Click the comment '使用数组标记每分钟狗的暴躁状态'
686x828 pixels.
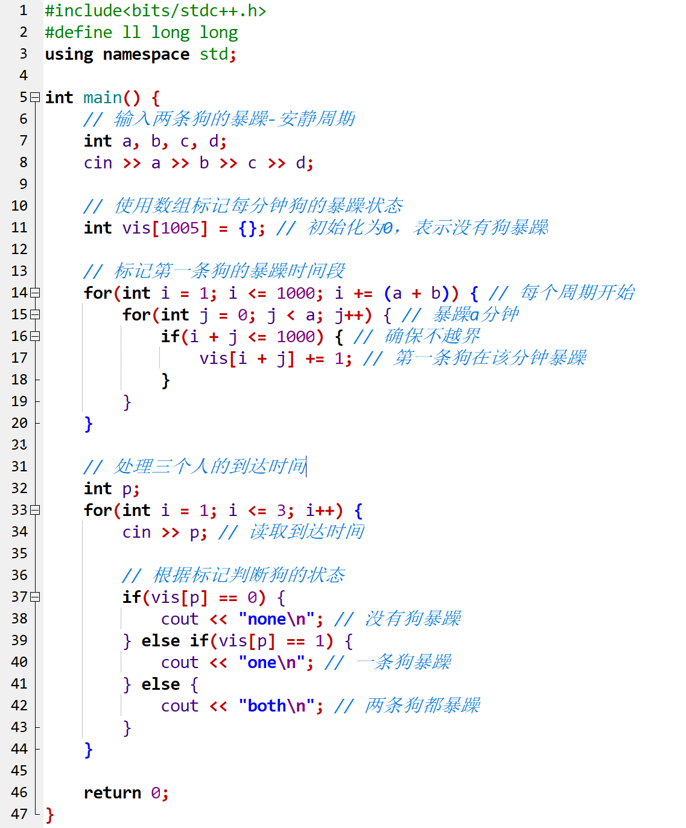click(x=244, y=206)
